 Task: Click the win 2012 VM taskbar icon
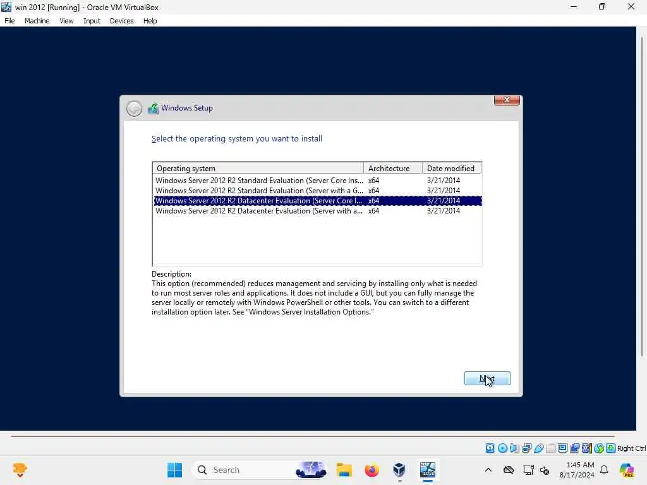[x=428, y=469]
